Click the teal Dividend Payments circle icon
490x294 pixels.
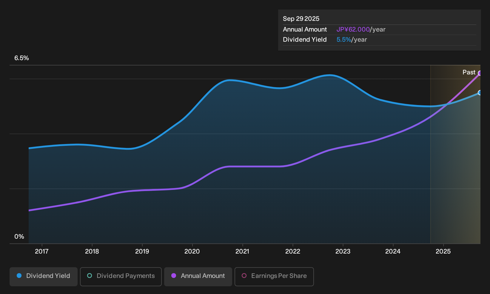pos(90,276)
